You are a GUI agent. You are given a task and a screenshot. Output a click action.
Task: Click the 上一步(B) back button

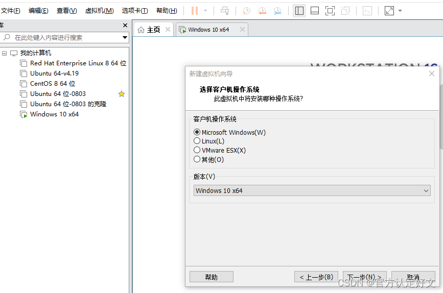pos(316,277)
